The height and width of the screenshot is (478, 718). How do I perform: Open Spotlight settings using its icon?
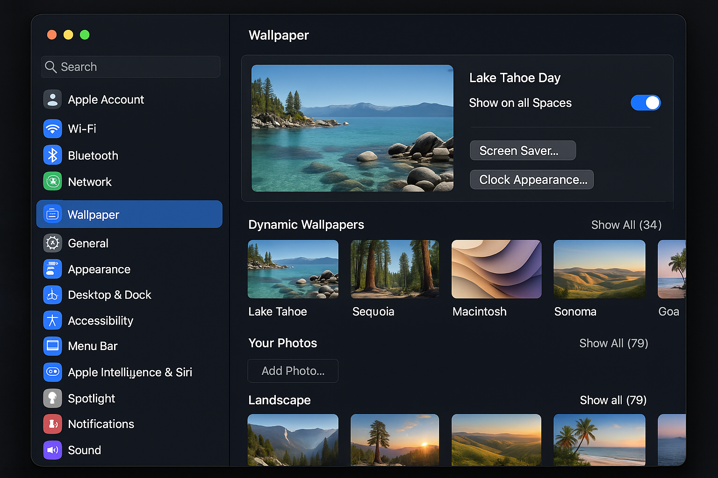click(52, 398)
